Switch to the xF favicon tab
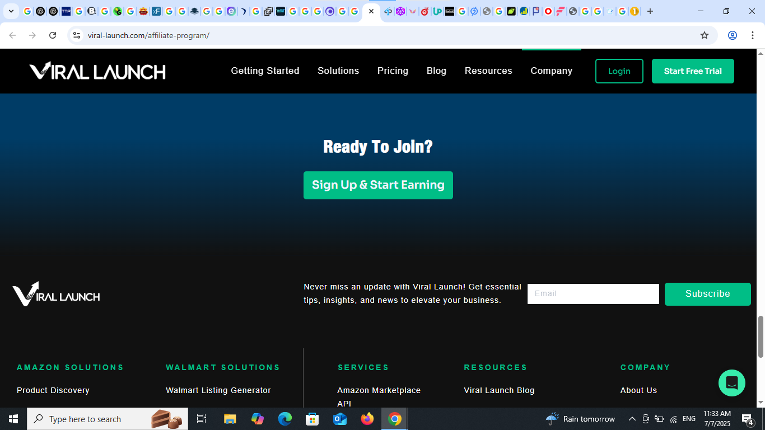This screenshot has height=430, width=765. point(156,11)
